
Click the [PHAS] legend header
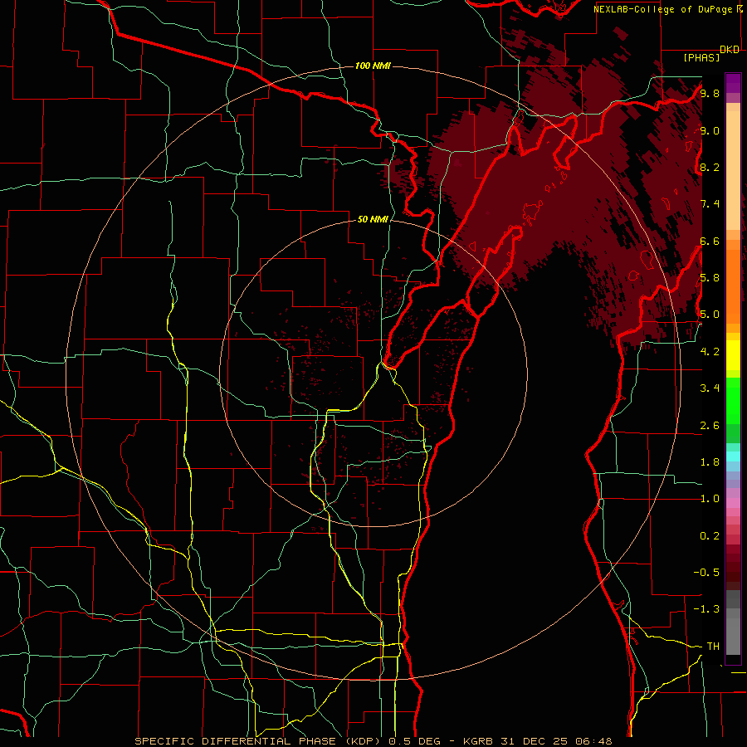pyautogui.click(x=701, y=57)
